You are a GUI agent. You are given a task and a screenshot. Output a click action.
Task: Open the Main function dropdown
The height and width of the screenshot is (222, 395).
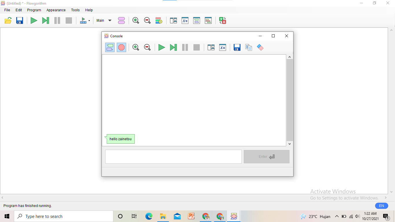coord(104,20)
